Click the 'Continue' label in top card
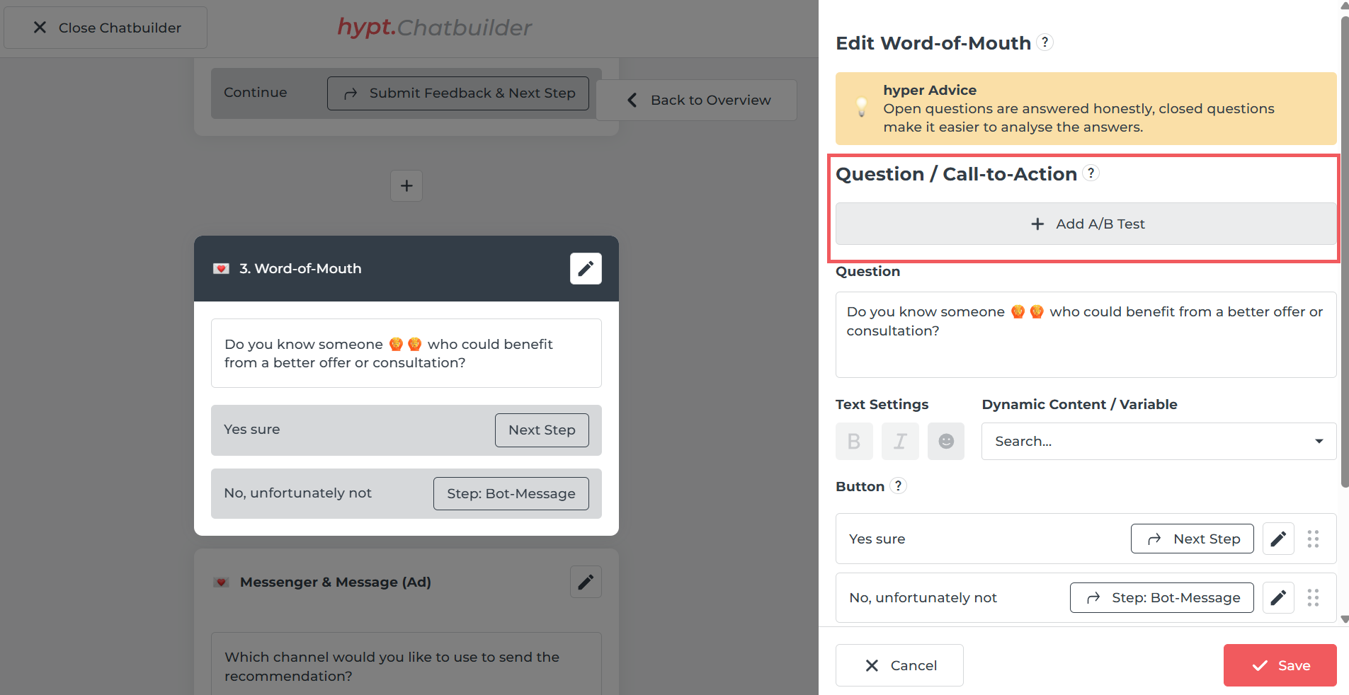The image size is (1349, 695). click(255, 93)
